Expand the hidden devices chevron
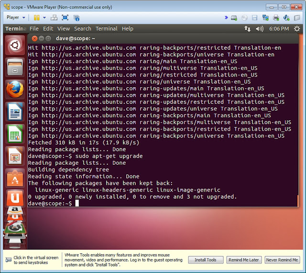This screenshot has height=273, width=306. tap(226, 18)
